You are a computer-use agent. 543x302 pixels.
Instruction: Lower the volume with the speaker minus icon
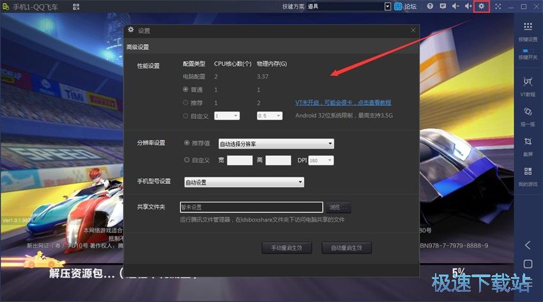coord(455,6)
